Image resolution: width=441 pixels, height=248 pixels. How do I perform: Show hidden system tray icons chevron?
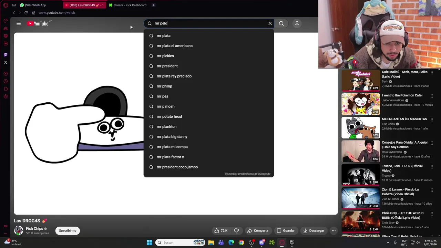point(388,242)
